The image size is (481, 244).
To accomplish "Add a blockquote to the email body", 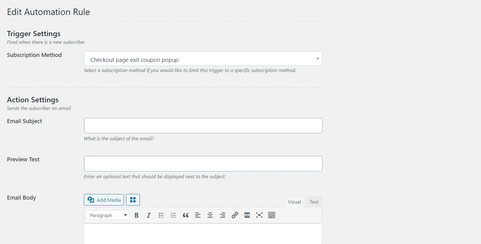I will [x=186, y=215].
